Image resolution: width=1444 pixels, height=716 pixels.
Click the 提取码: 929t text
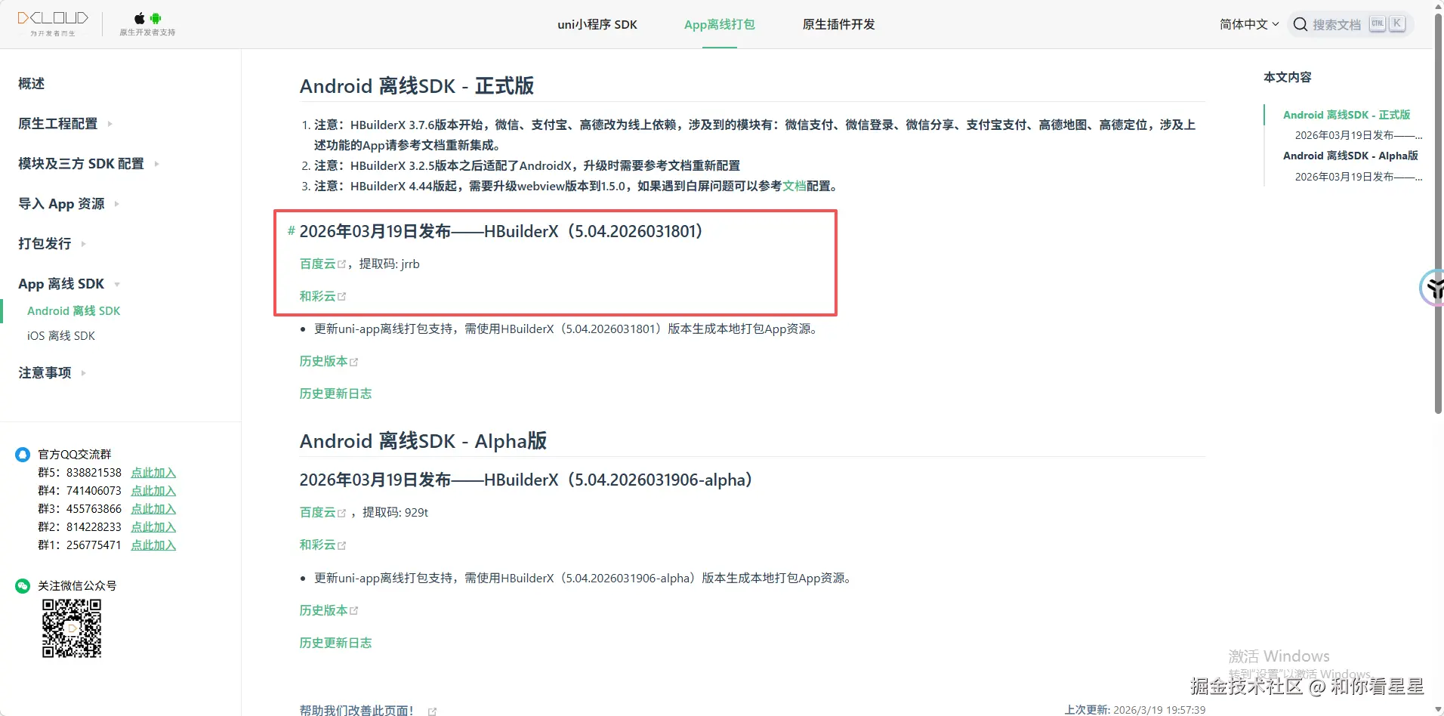(395, 513)
